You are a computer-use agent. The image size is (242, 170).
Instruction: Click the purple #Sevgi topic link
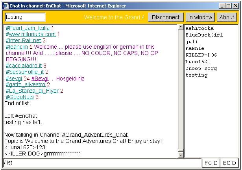tap(40, 79)
